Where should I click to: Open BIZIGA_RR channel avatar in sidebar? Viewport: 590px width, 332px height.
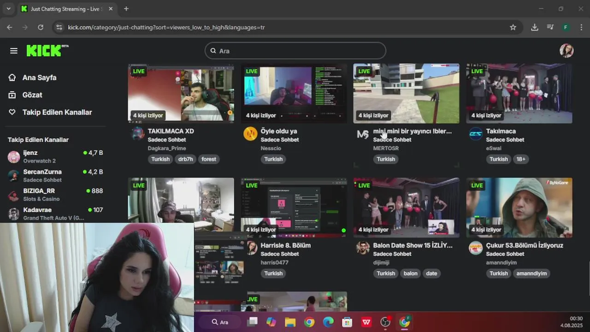(x=14, y=195)
